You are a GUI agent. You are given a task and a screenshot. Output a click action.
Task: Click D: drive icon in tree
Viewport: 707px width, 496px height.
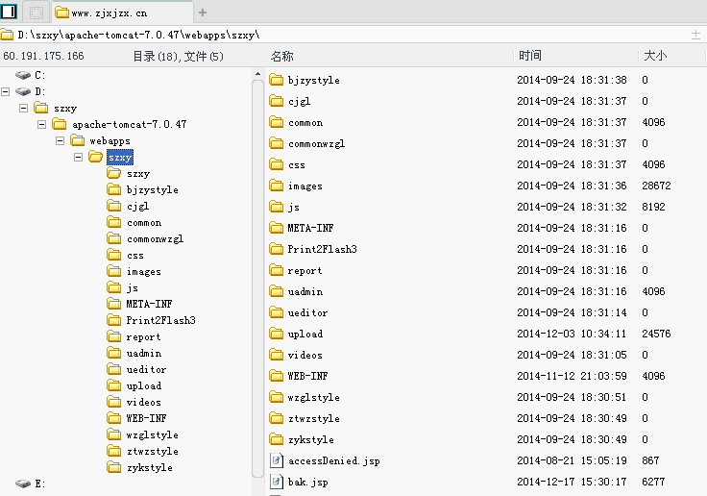(23, 91)
